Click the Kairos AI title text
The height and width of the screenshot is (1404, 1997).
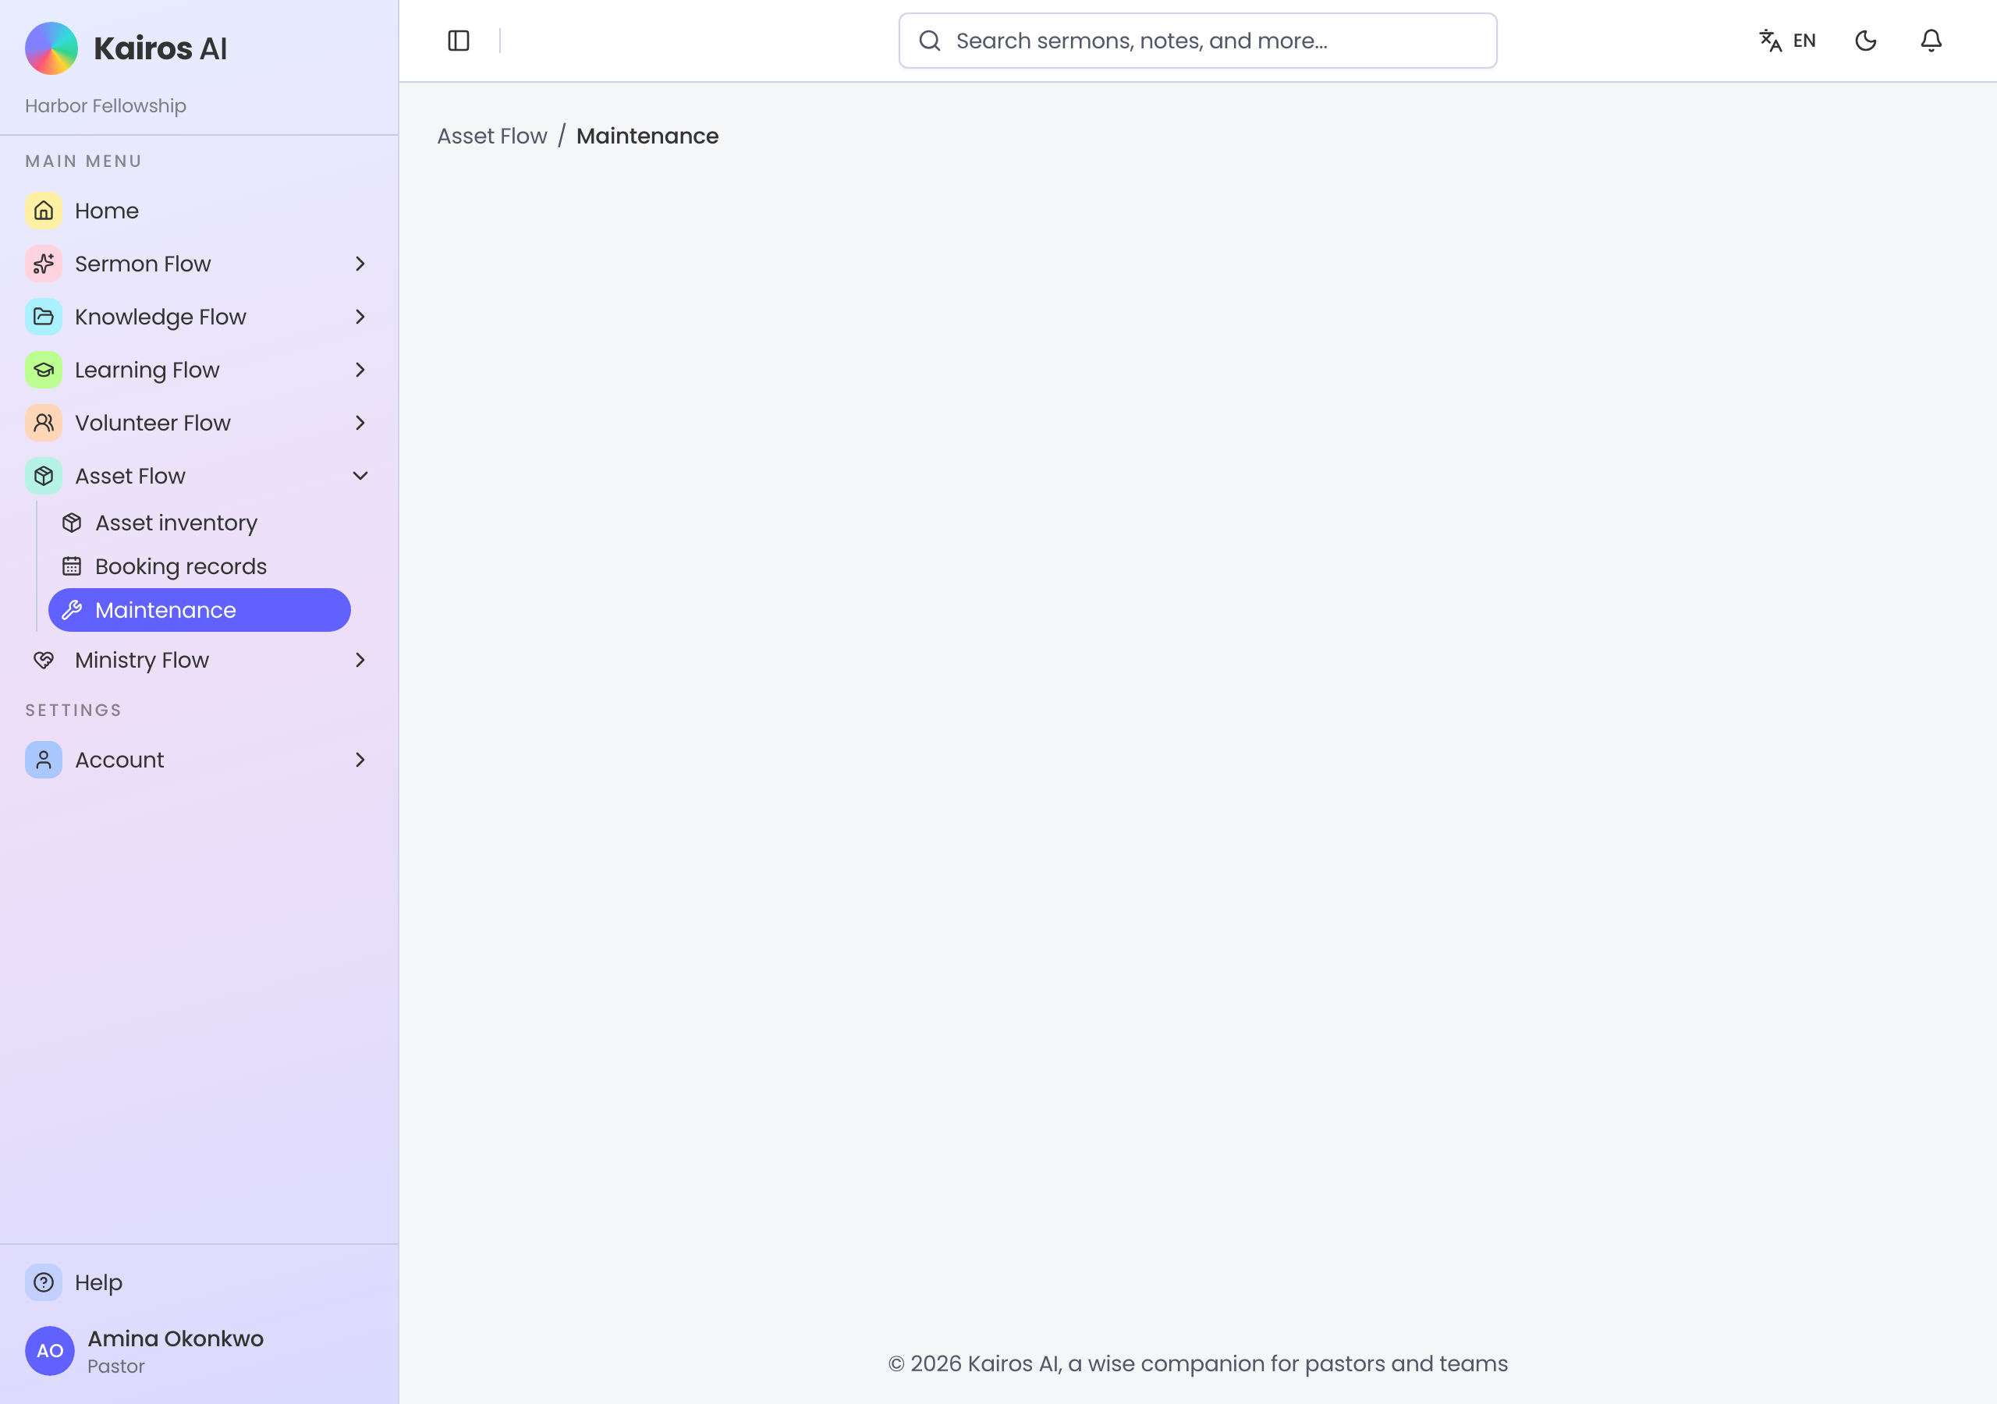(x=160, y=48)
